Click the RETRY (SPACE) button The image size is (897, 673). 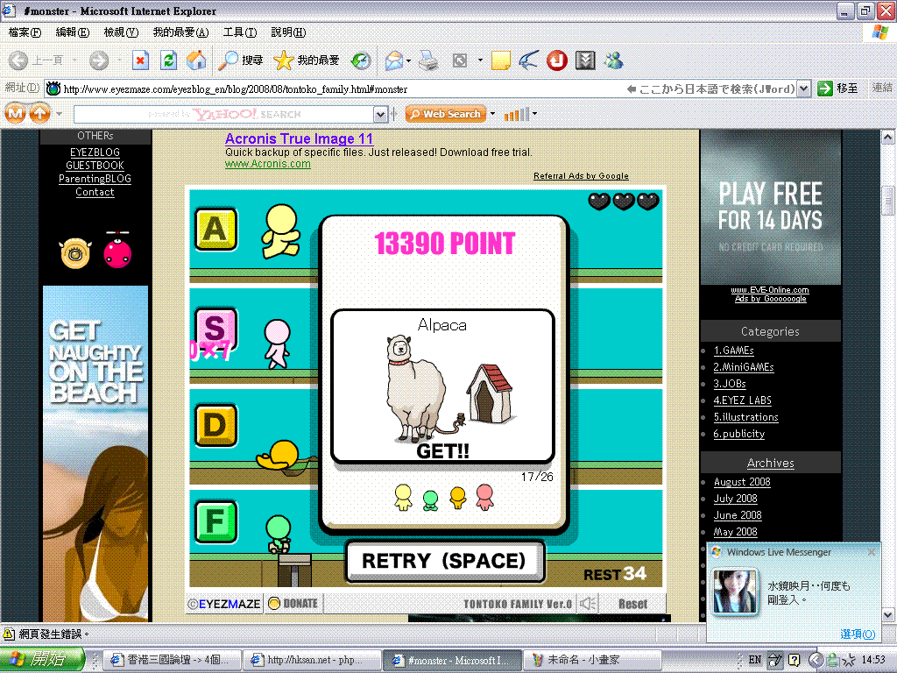click(x=445, y=562)
